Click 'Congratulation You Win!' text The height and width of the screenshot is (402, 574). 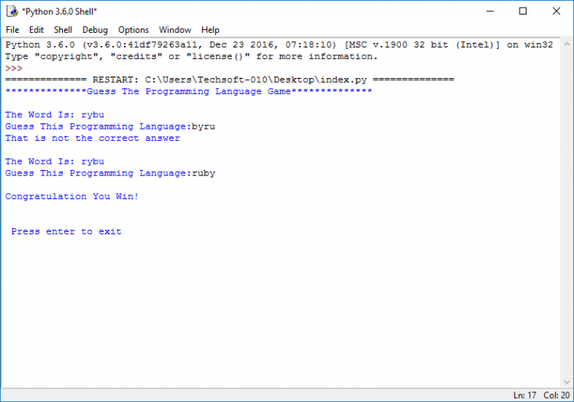[x=72, y=197]
